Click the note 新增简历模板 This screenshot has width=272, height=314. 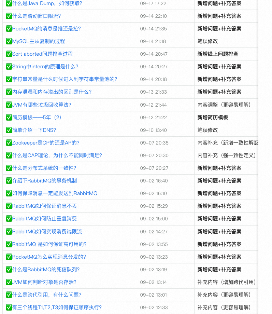pos(213,117)
